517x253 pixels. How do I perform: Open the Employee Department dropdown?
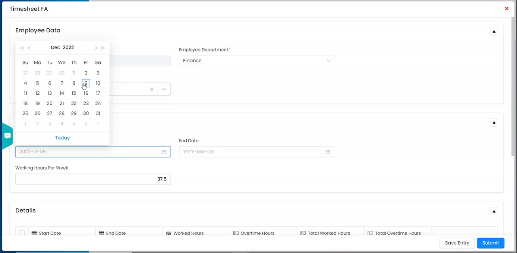[x=256, y=61]
